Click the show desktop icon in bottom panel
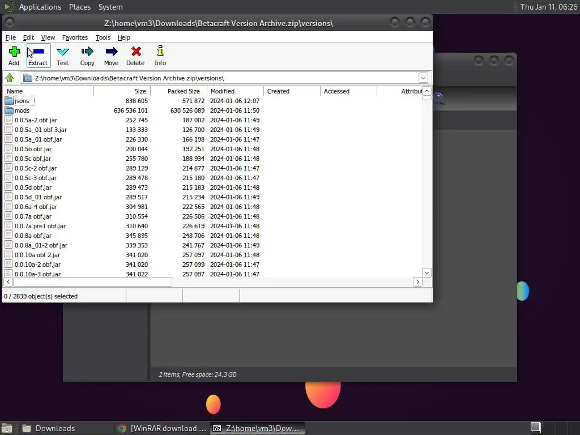The height and width of the screenshot is (435, 580). point(7,428)
